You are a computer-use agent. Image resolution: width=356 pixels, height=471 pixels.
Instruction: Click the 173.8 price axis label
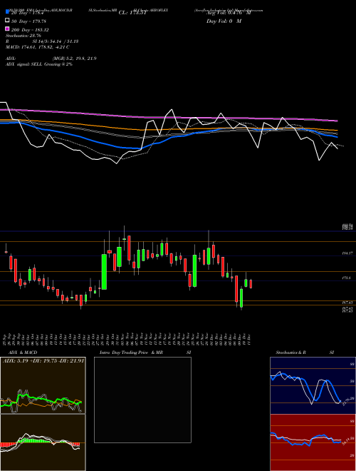pos(347,278)
